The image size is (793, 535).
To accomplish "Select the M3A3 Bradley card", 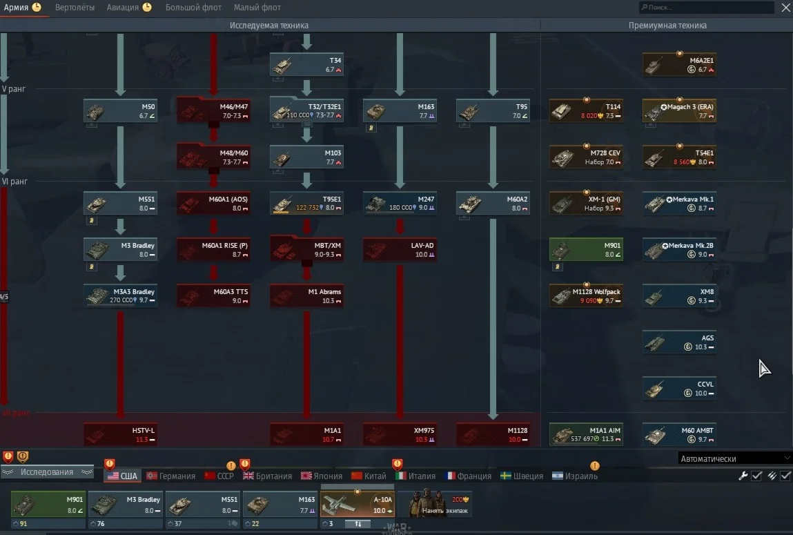I will pos(120,296).
